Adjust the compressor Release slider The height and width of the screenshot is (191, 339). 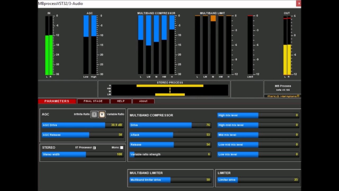170,145
